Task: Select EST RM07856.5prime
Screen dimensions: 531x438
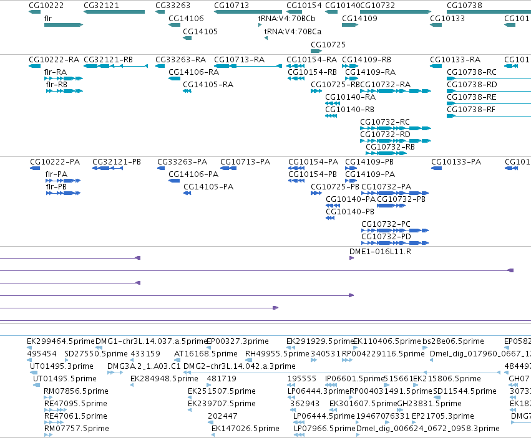Action: 76,391
